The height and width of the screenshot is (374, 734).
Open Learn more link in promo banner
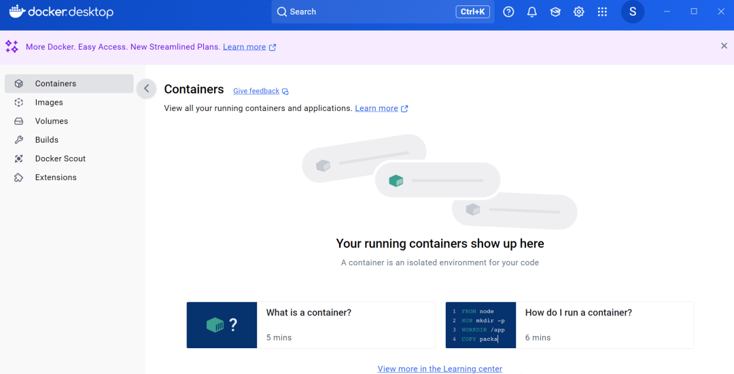click(245, 47)
